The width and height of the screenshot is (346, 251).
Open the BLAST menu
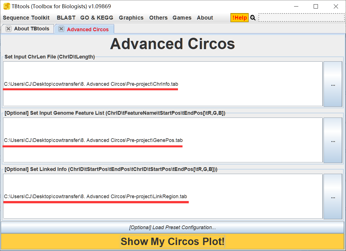(x=66, y=18)
